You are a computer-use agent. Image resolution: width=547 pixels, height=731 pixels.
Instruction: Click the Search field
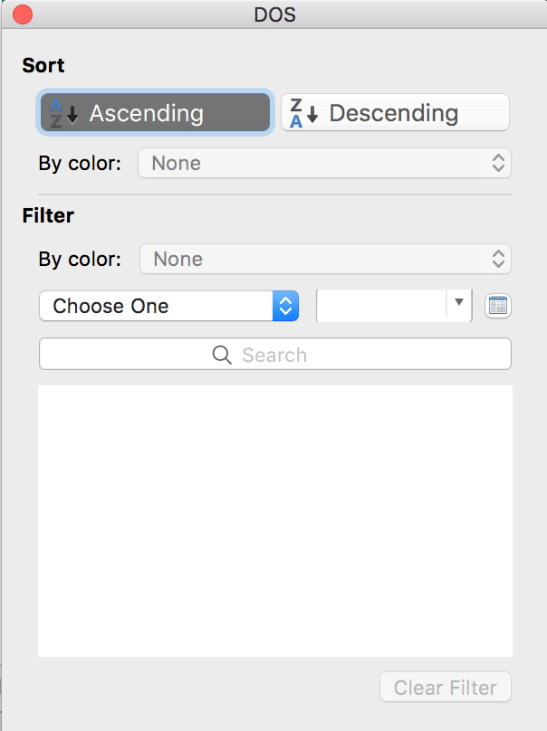275,355
